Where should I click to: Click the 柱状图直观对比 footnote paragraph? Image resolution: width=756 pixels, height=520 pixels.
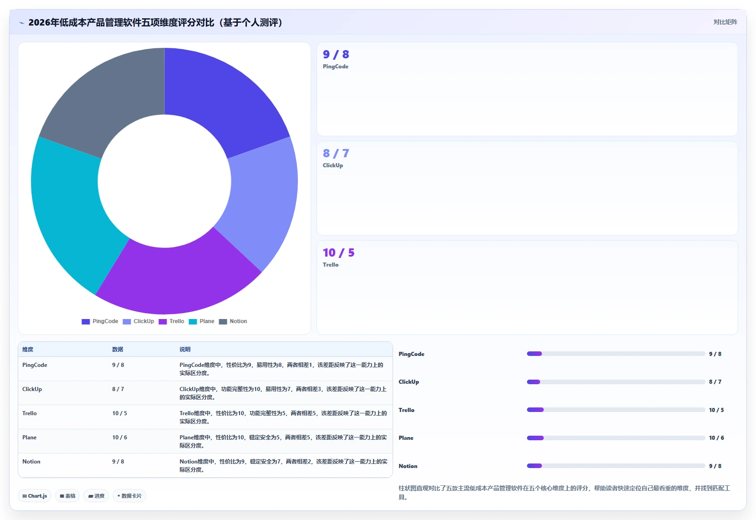564,493
